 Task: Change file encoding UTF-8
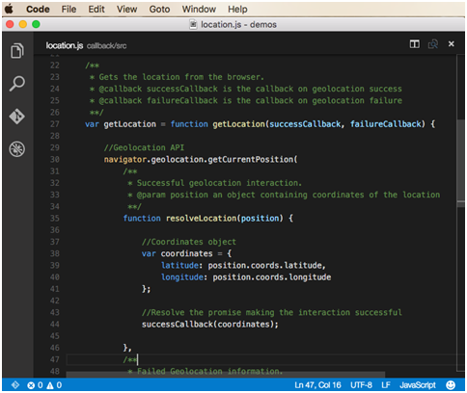tap(361, 384)
